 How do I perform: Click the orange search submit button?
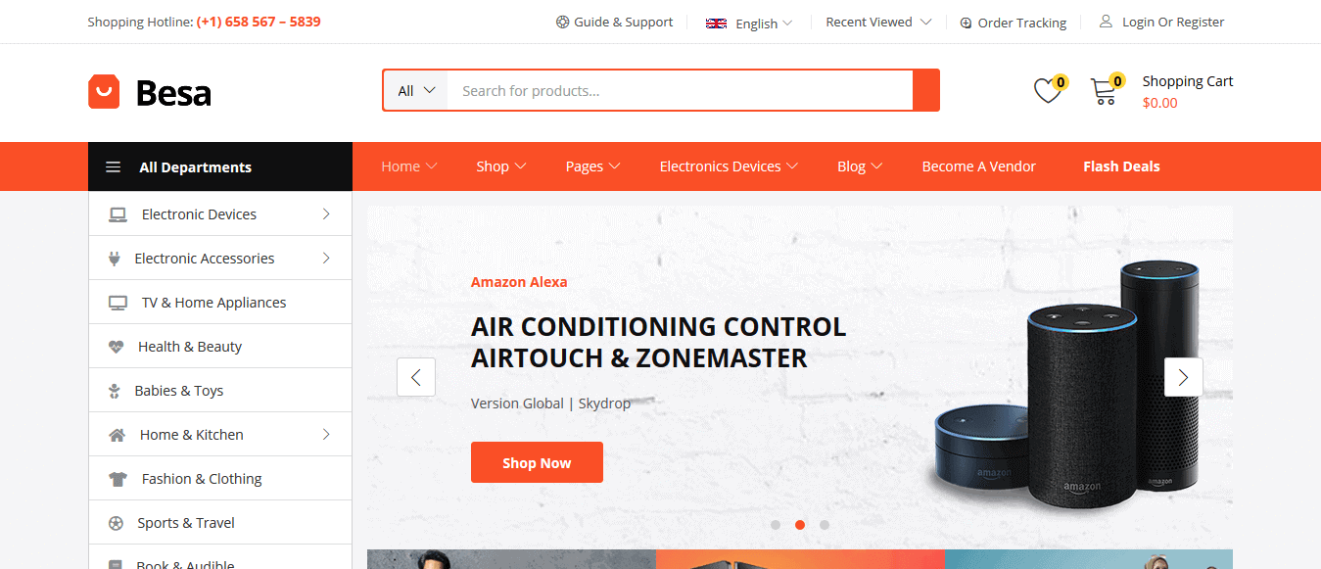[925, 90]
